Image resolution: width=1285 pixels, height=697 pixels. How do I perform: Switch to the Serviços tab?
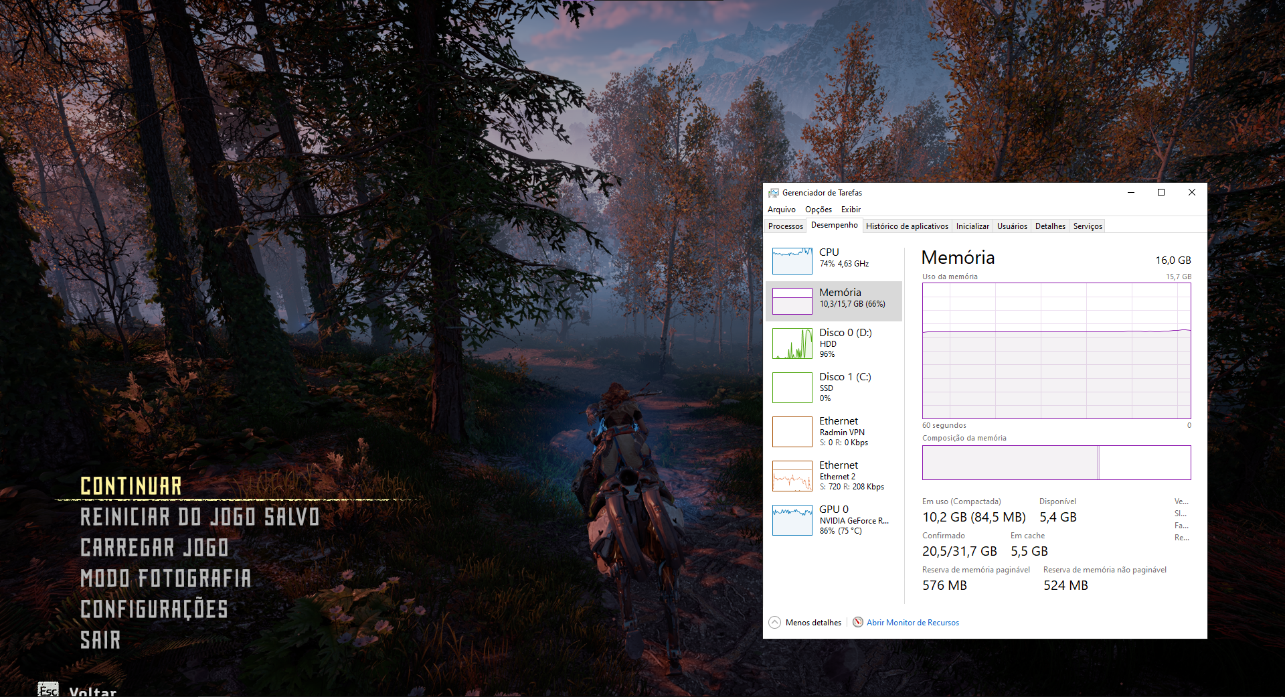[x=1088, y=226]
